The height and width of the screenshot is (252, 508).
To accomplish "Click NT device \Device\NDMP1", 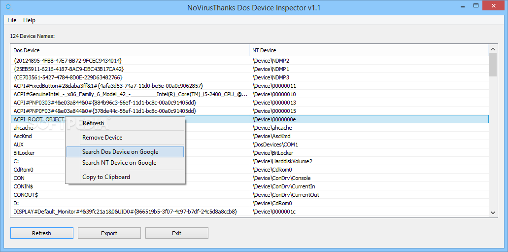I will pyautogui.click(x=271, y=69).
